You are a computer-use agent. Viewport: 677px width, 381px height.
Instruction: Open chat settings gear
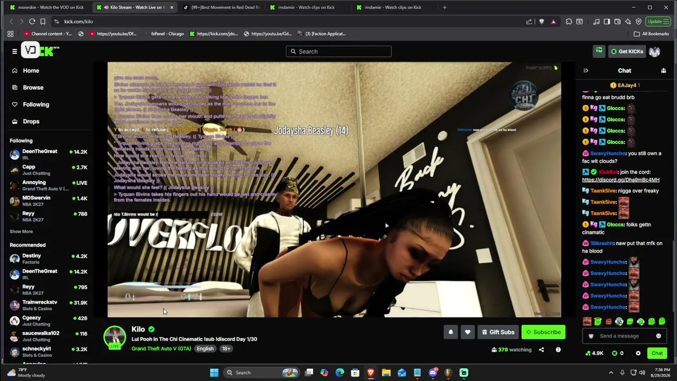[x=638, y=353]
